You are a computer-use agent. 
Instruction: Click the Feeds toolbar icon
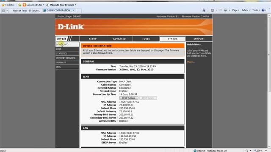tap(212, 10)
